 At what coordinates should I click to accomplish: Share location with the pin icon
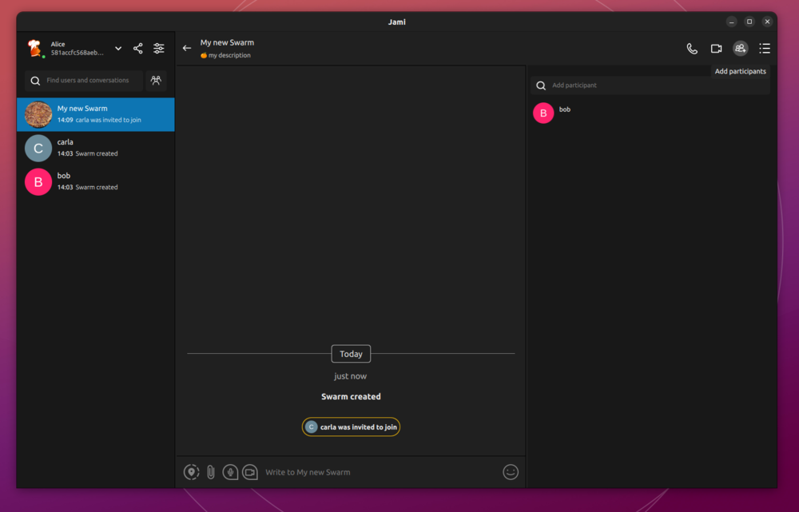pos(192,472)
